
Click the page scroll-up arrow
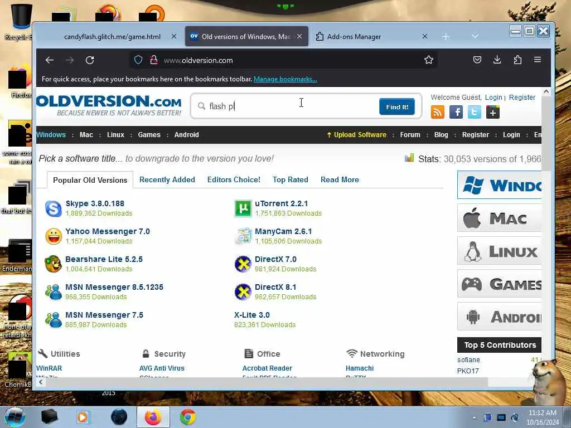click(x=546, y=92)
